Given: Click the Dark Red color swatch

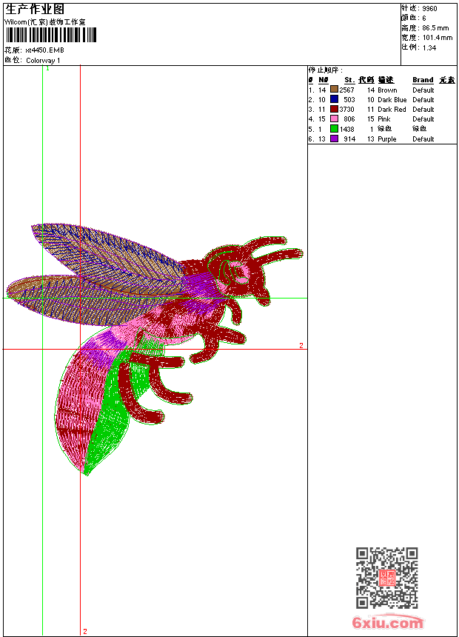Looking at the screenshot, I should (335, 109).
